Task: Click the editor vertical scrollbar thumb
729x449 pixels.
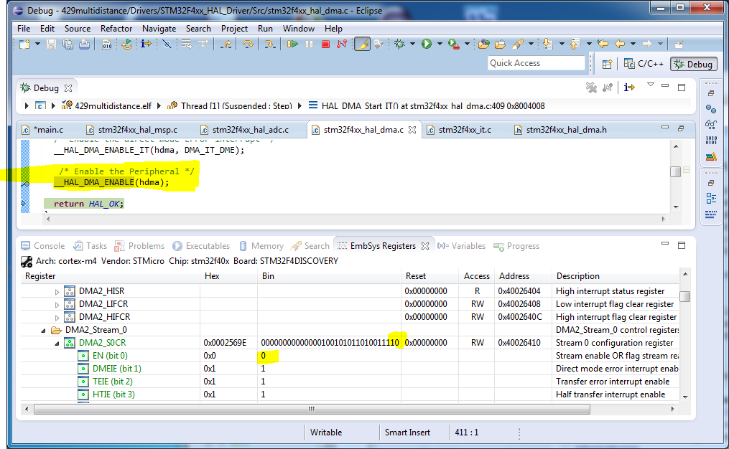Action: (x=676, y=171)
